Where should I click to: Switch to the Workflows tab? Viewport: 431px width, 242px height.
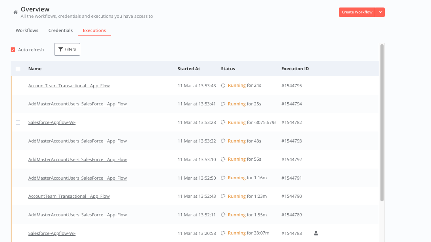point(27,30)
